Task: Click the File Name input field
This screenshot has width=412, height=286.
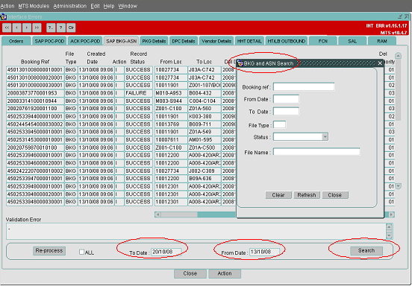Action: click(x=316, y=152)
